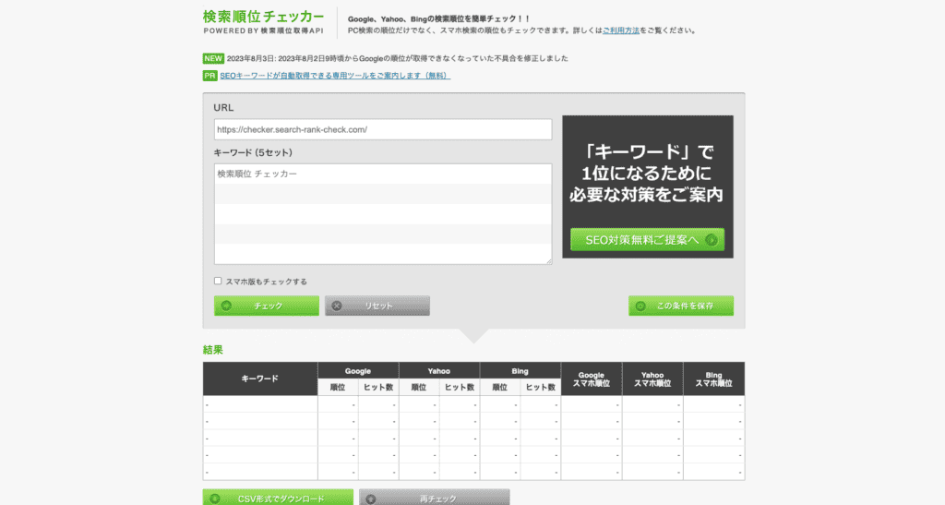The width and height of the screenshot is (945, 505).
Task: Click the green チェック button
Action: point(267,306)
